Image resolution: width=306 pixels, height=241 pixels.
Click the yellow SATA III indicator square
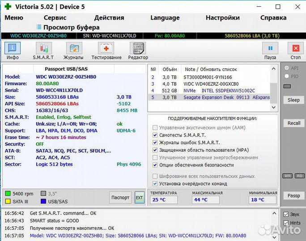coord(8,201)
